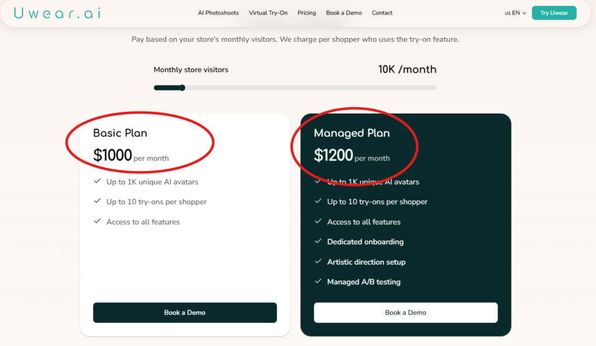Select Virtual Try-On in the navigation bar

pyautogui.click(x=268, y=12)
